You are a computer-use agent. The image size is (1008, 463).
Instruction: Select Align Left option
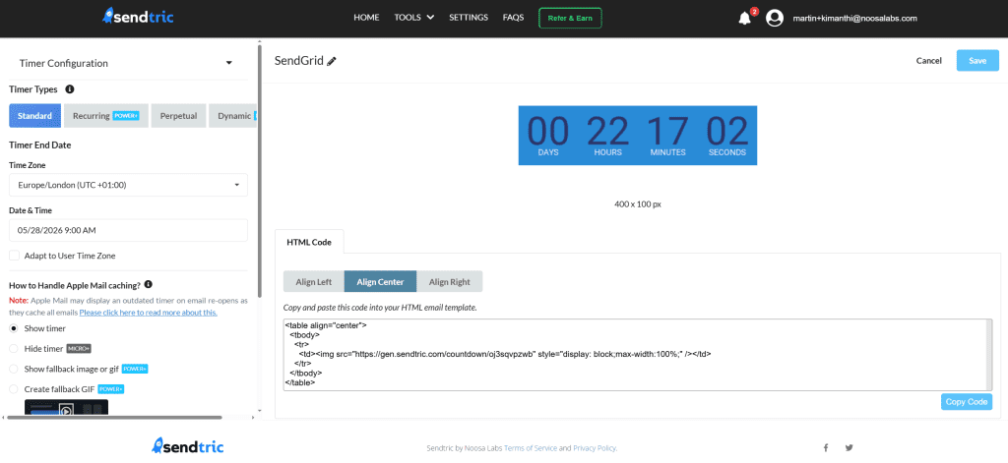coord(314,281)
